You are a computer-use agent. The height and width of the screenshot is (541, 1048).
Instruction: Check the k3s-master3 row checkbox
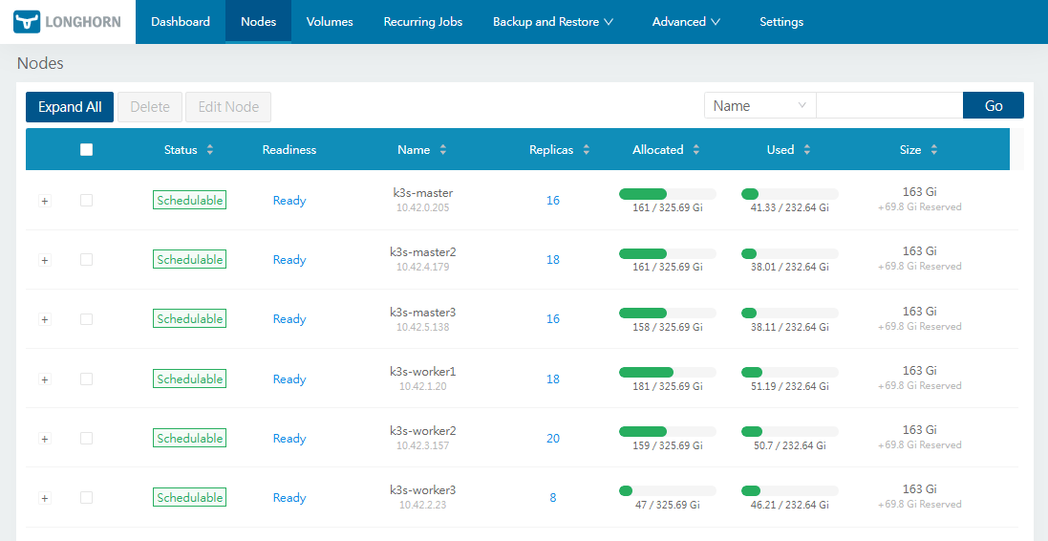coord(86,319)
